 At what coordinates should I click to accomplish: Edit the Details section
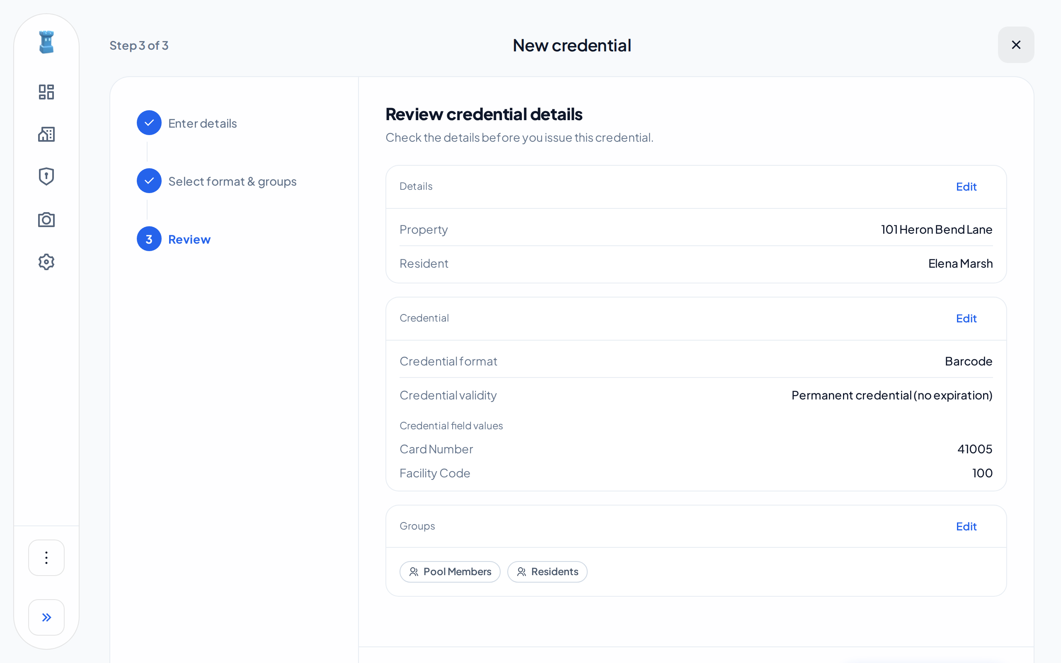(x=967, y=187)
